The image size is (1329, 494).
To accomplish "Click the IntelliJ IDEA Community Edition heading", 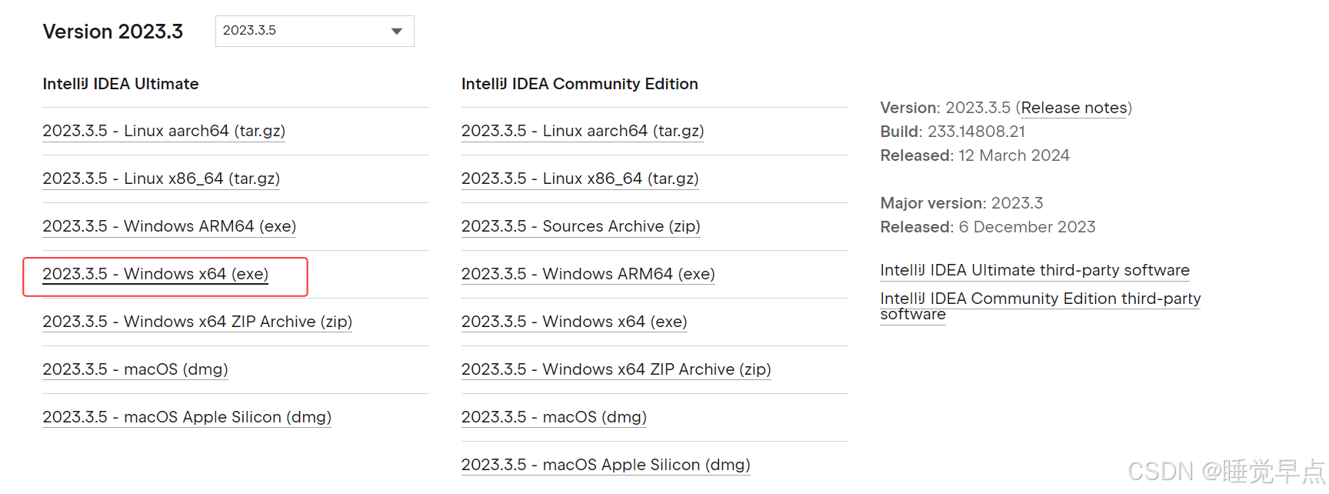I will [579, 84].
